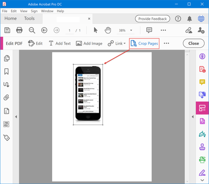Open the View menu
The height and width of the screenshot is (184, 209).
pyautogui.click(x=24, y=11)
